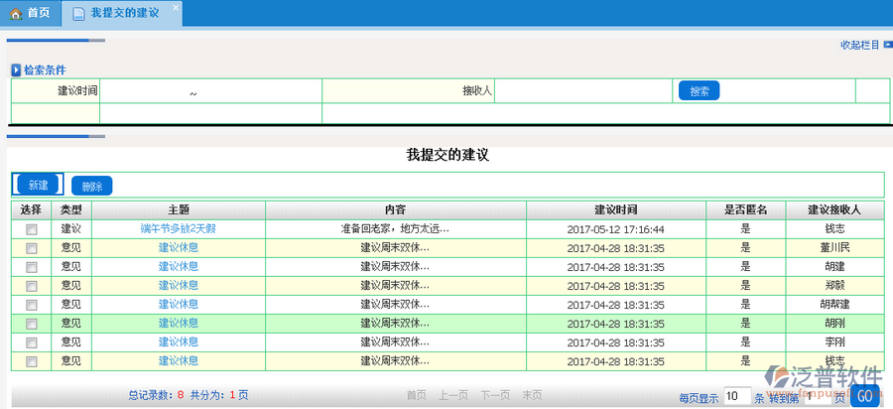893x409 pixels.
Task: Click the 搜索 button
Action: [x=699, y=91]
